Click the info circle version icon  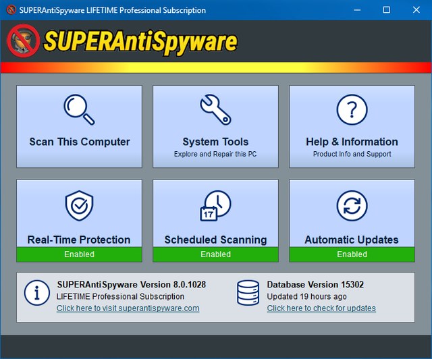[36, 293]
